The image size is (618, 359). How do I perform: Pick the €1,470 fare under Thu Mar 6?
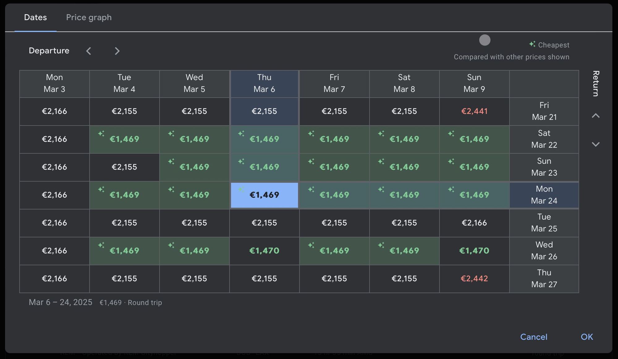pos(264,251)
